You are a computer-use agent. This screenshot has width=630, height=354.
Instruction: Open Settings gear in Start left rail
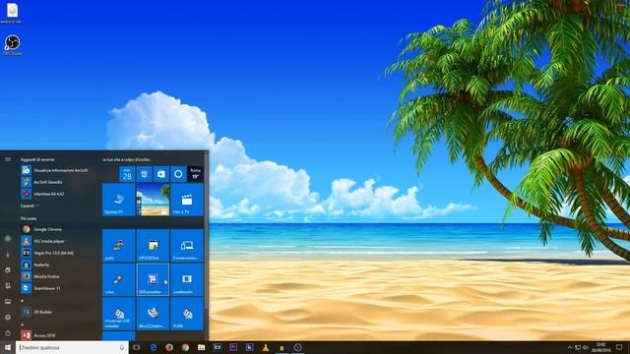click(8, 318)
